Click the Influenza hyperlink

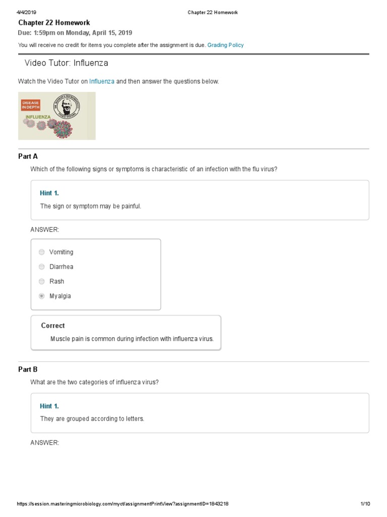pos(102,81)
